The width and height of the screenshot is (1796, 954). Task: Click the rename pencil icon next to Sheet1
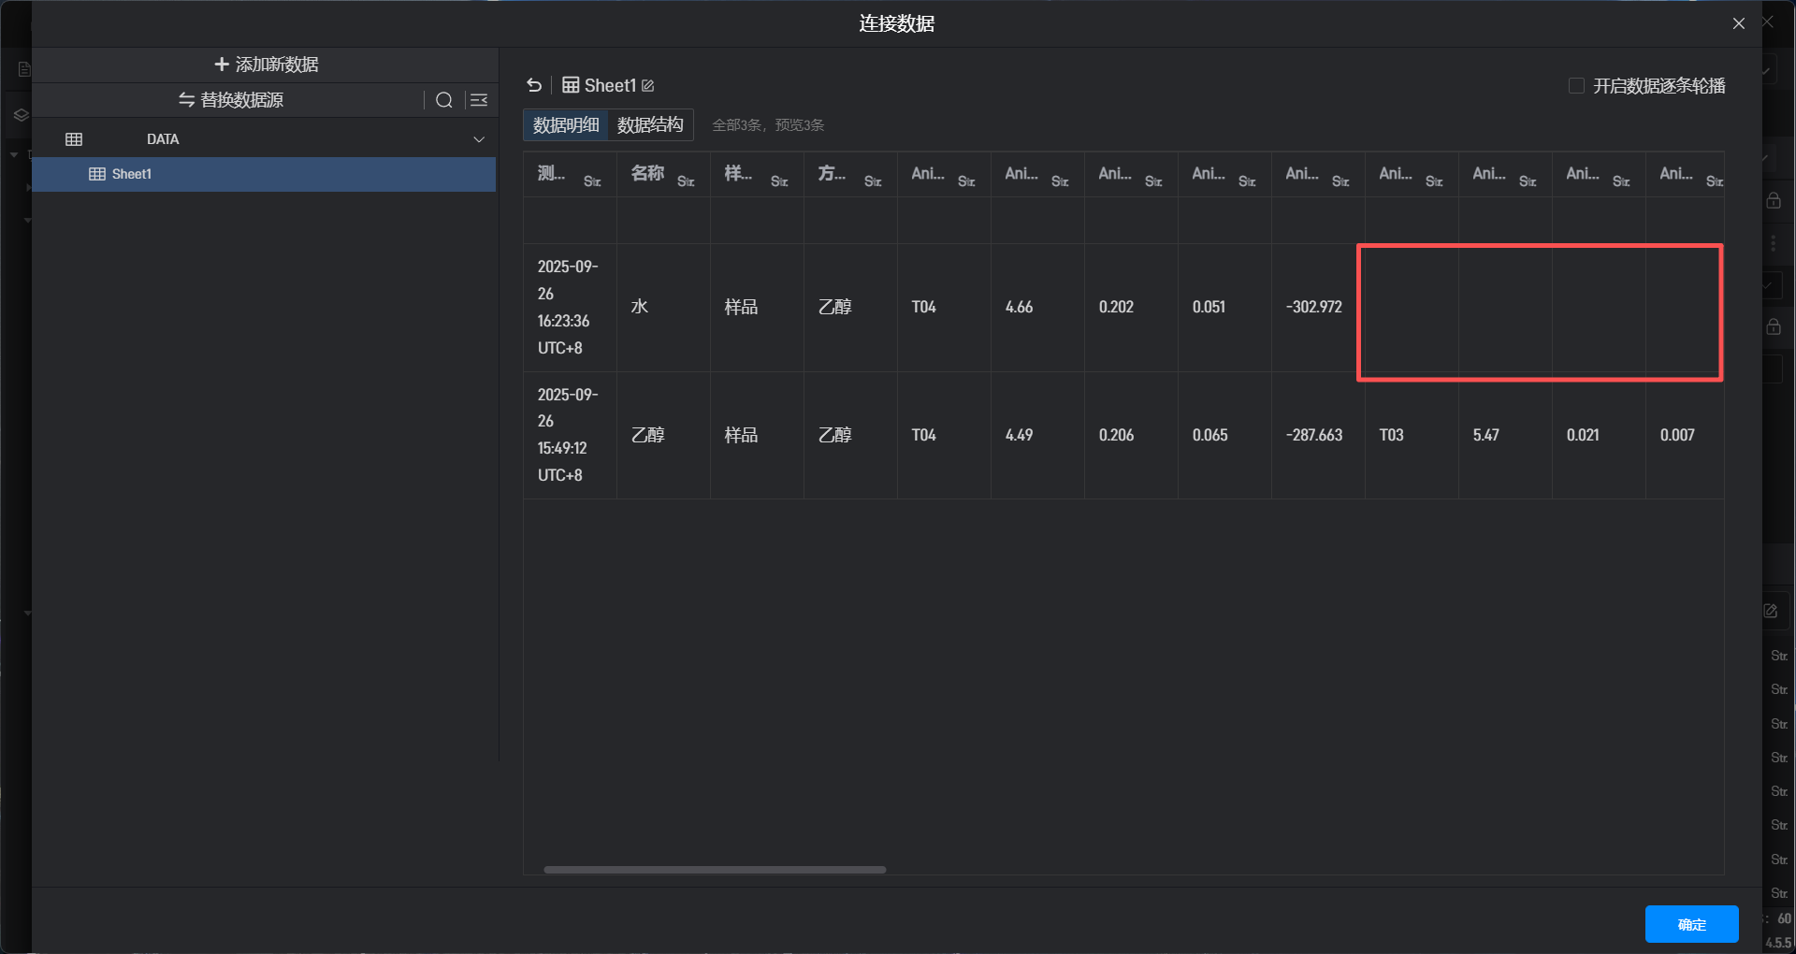tap(648, 86)
